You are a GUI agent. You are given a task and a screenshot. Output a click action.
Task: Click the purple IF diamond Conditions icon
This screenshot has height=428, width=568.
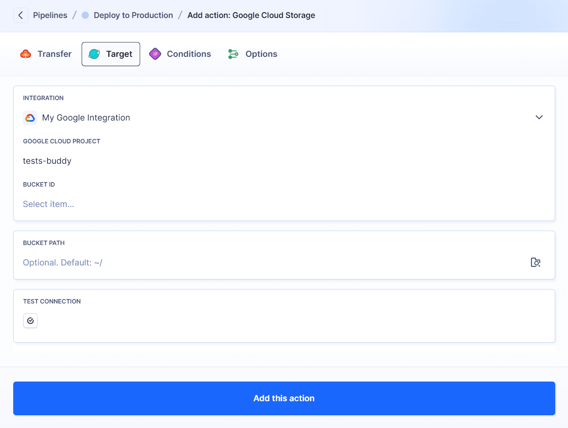(155, 54)
